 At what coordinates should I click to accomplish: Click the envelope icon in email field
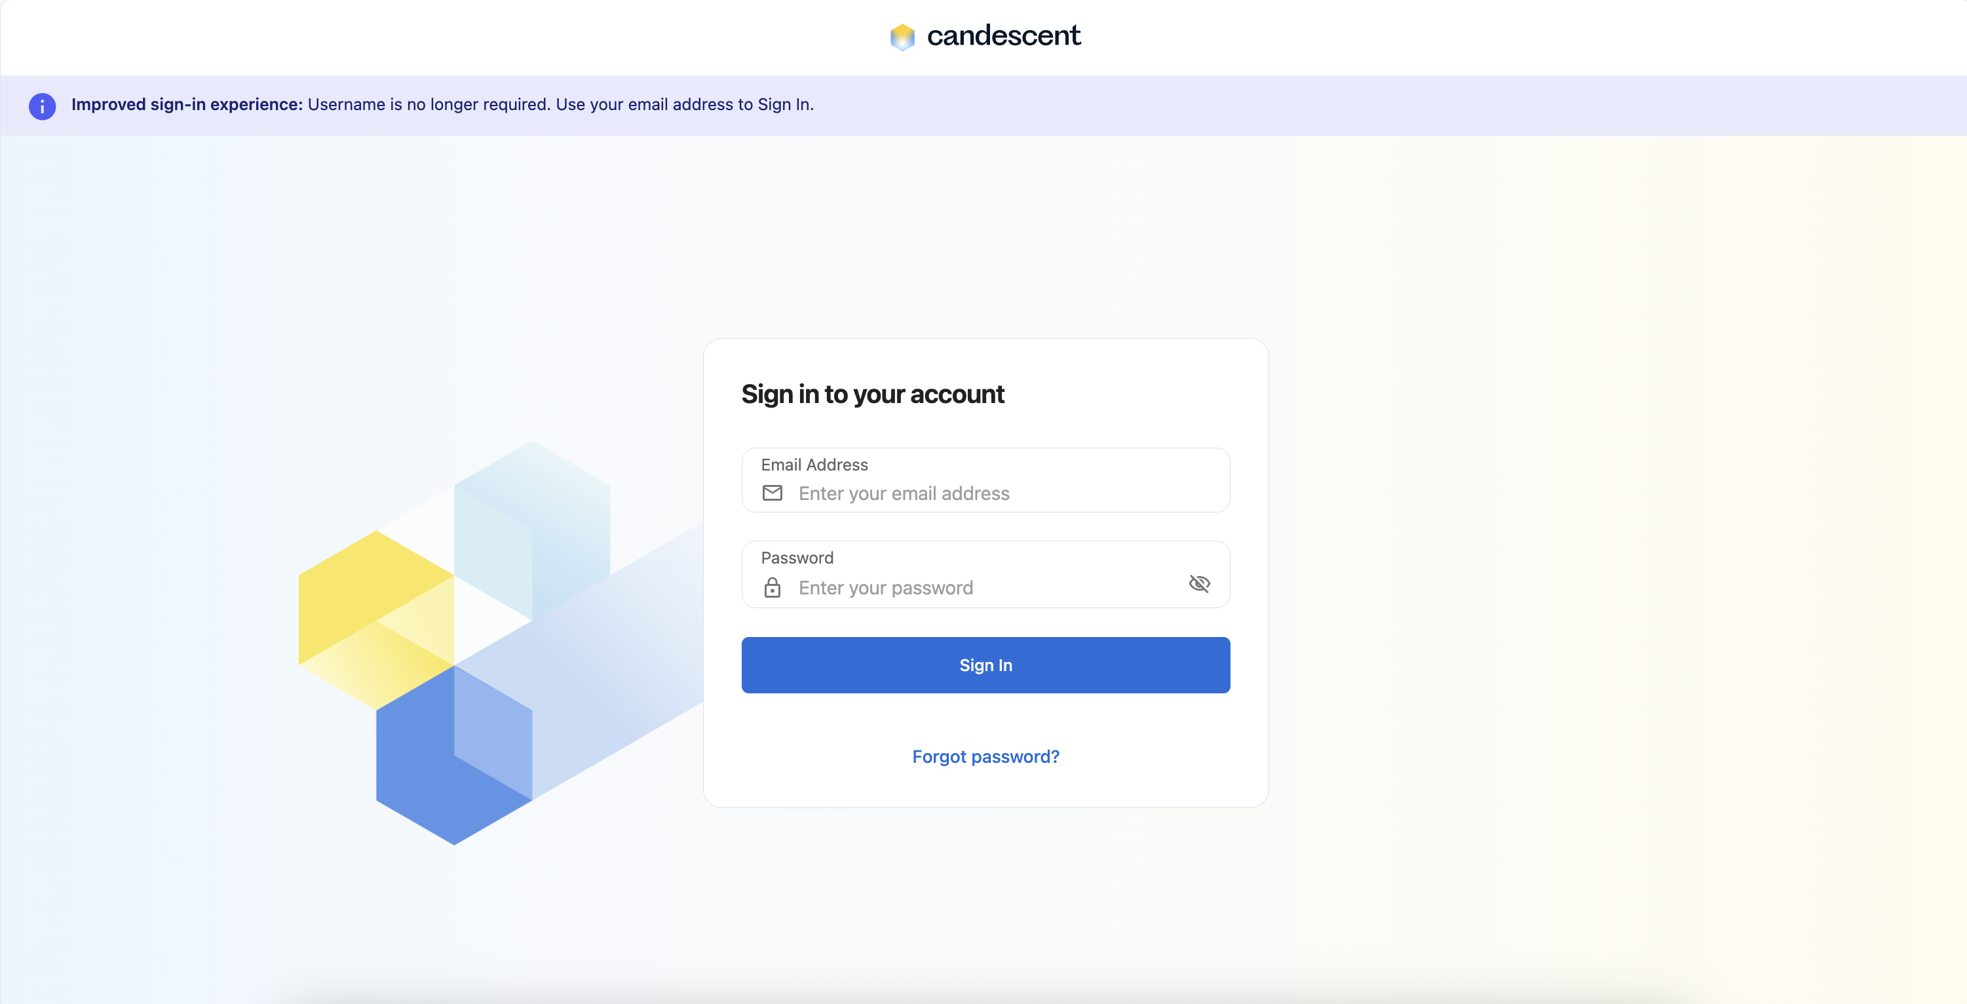[773, 493]
